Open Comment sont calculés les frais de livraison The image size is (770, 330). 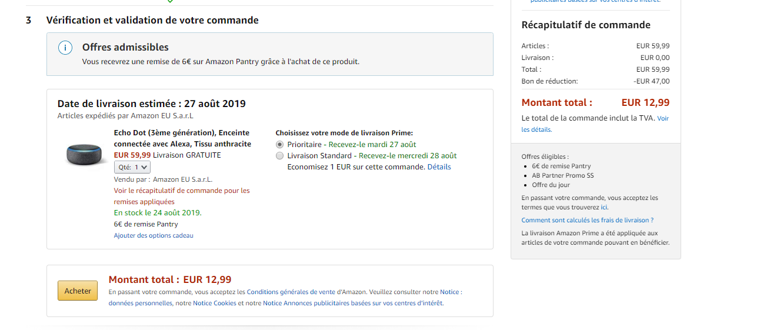(x=587, y=221)
